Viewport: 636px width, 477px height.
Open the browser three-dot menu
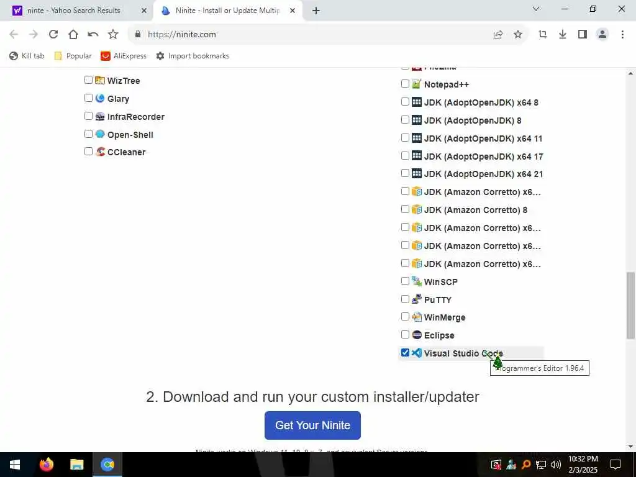coord(622,35)
